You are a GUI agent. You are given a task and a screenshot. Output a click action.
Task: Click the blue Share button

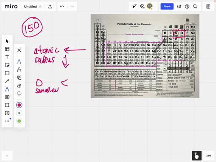pyautogui.click(x=167, y=6)
